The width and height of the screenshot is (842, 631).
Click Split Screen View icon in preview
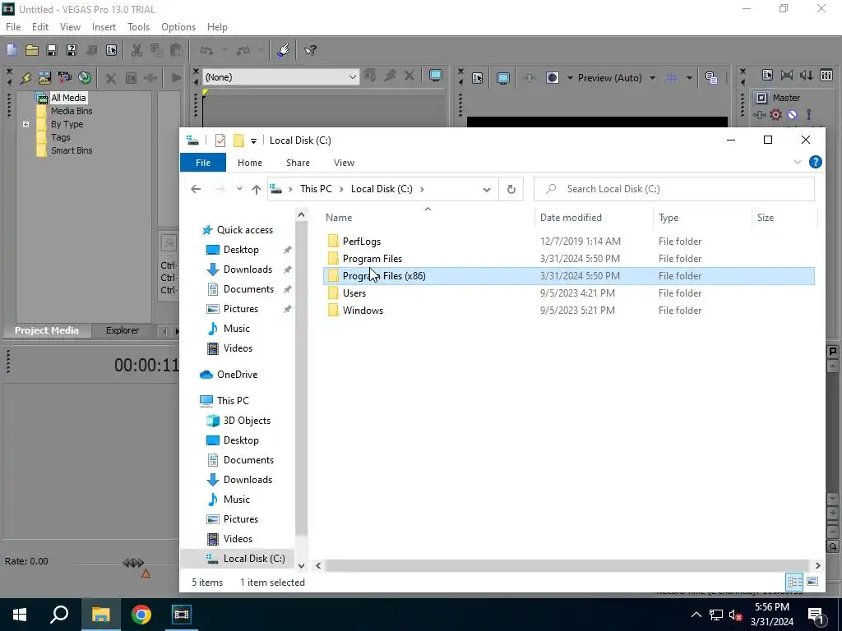[x=552, y=78]
